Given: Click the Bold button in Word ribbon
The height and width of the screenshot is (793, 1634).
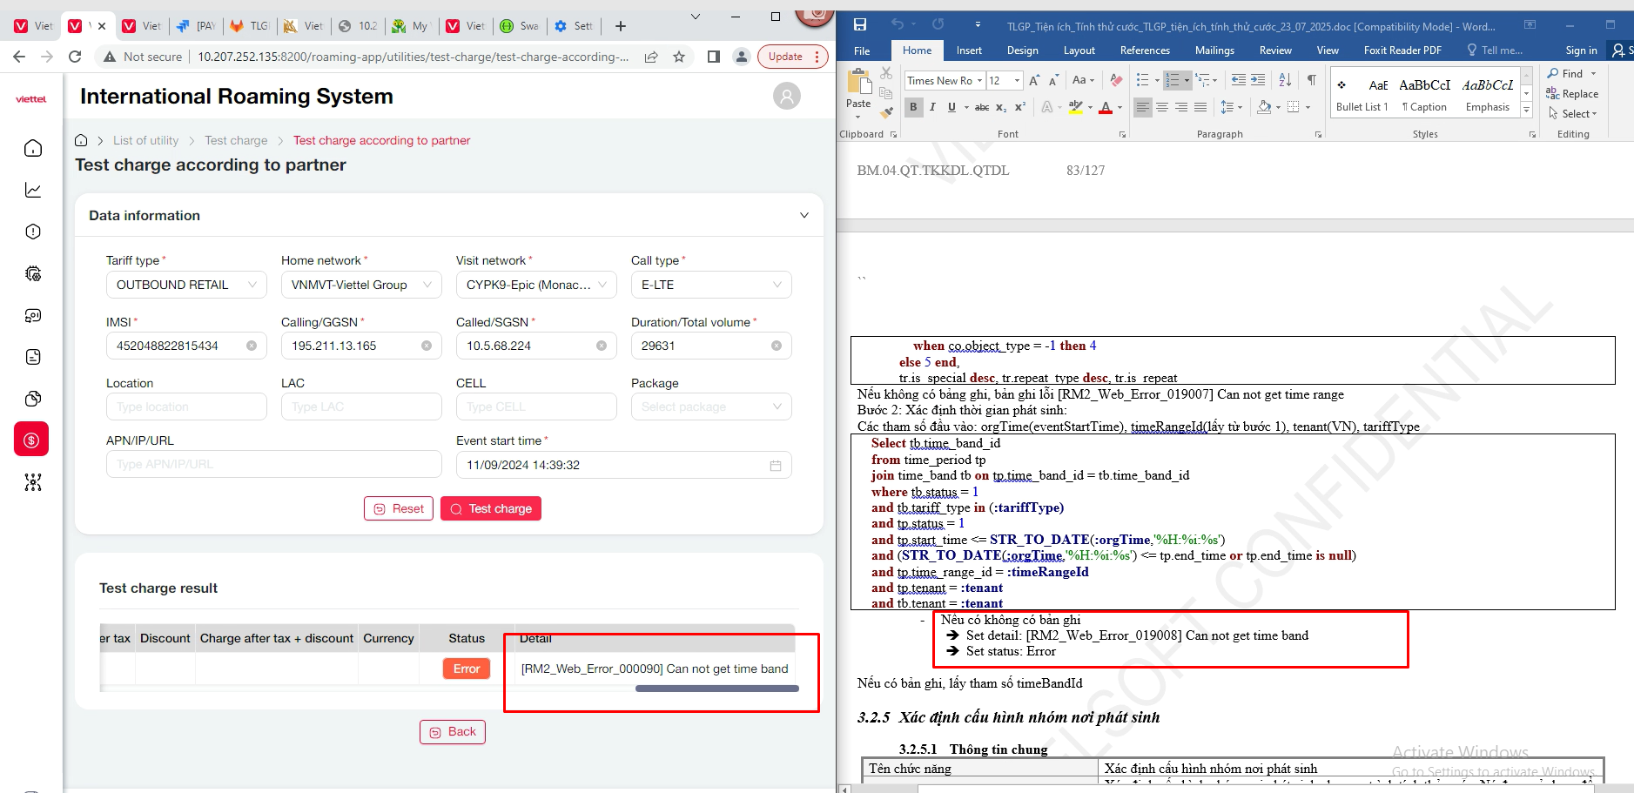Looking at the screenshot, I should point(913,107).
